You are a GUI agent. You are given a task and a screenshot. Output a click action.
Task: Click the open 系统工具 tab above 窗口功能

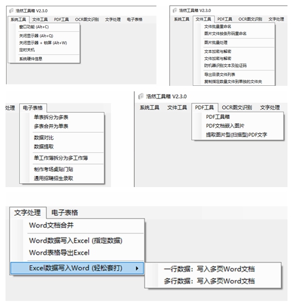pos(18,19)
